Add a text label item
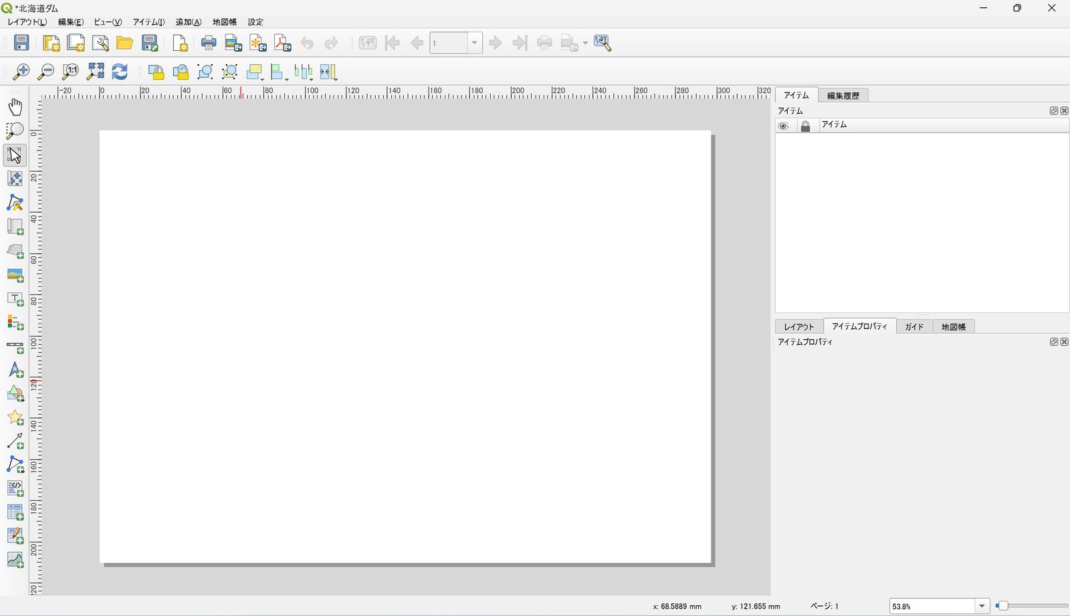 coord(15,298)
